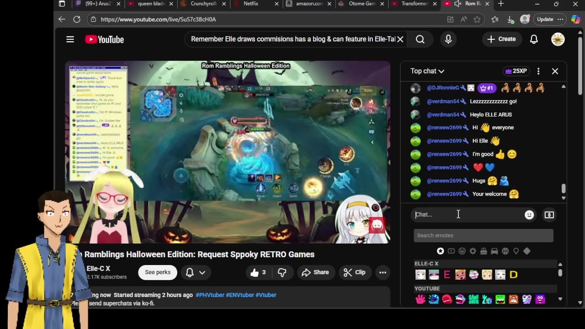Share the live stream
Image resolution: width=585 pixels, height=329 pixels.
click(315, 272)
